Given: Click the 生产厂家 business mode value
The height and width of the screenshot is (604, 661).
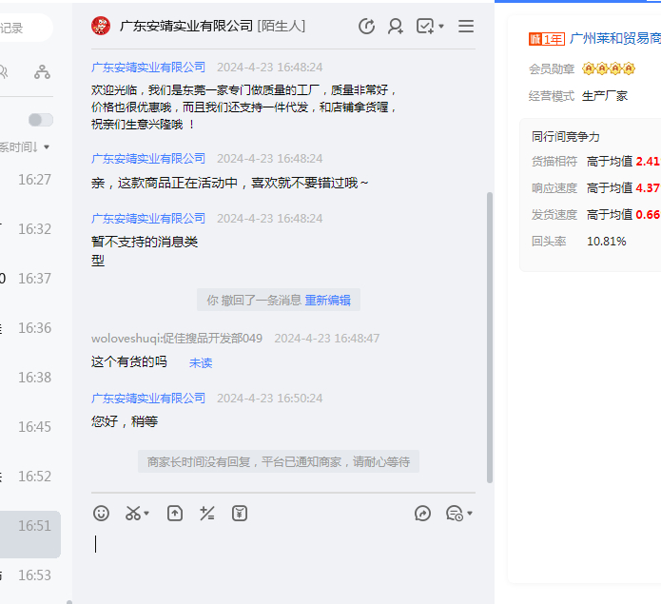Looking at the screenshot, I should coord(605,96).
